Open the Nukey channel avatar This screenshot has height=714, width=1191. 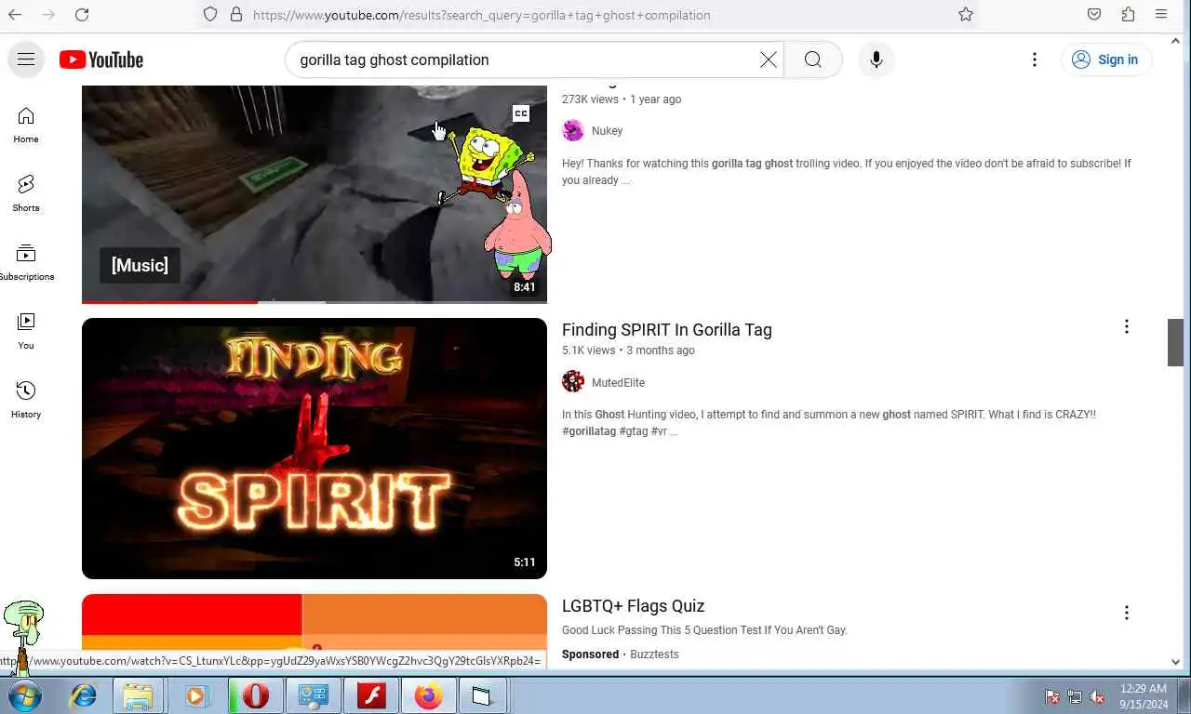573,131
